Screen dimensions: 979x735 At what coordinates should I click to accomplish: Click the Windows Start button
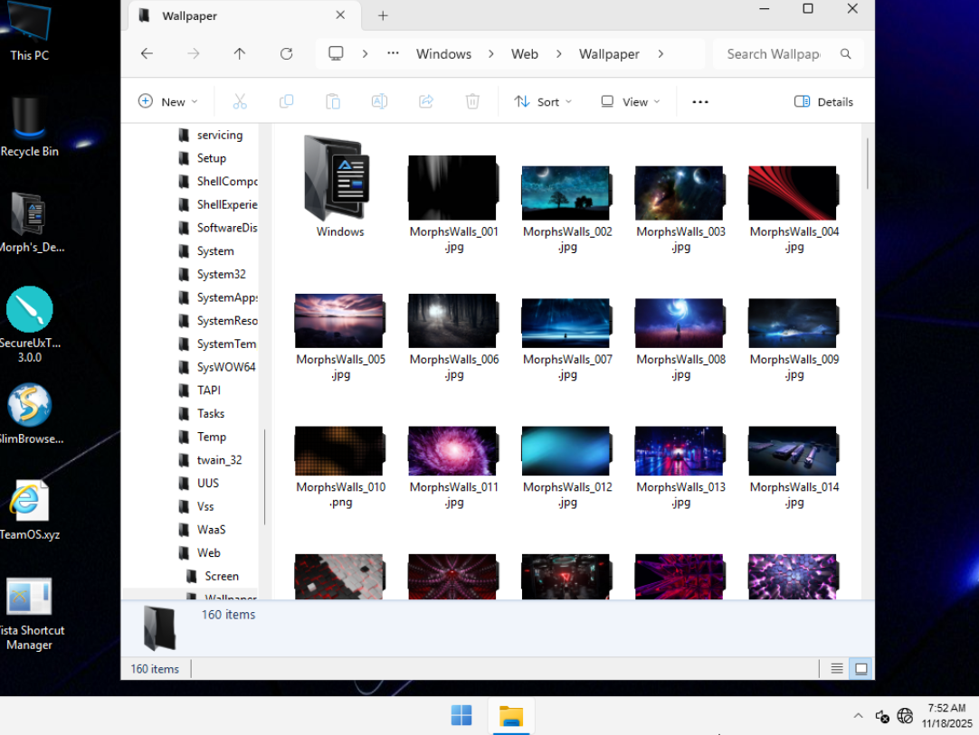461,716
